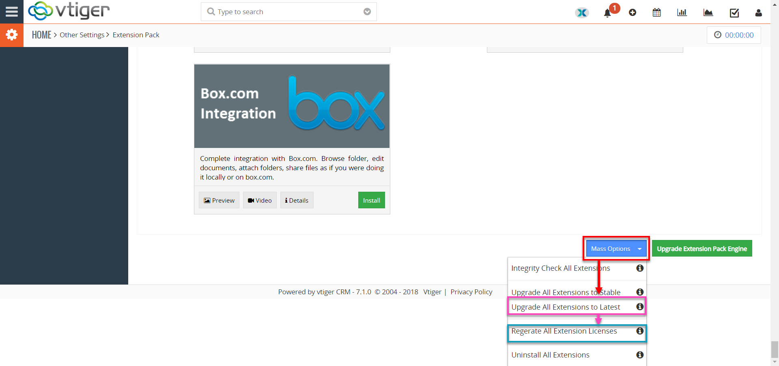Choose Upgrade All Extensions to Latest
Viewport: 779px width, 366px height.
(566, 307)
